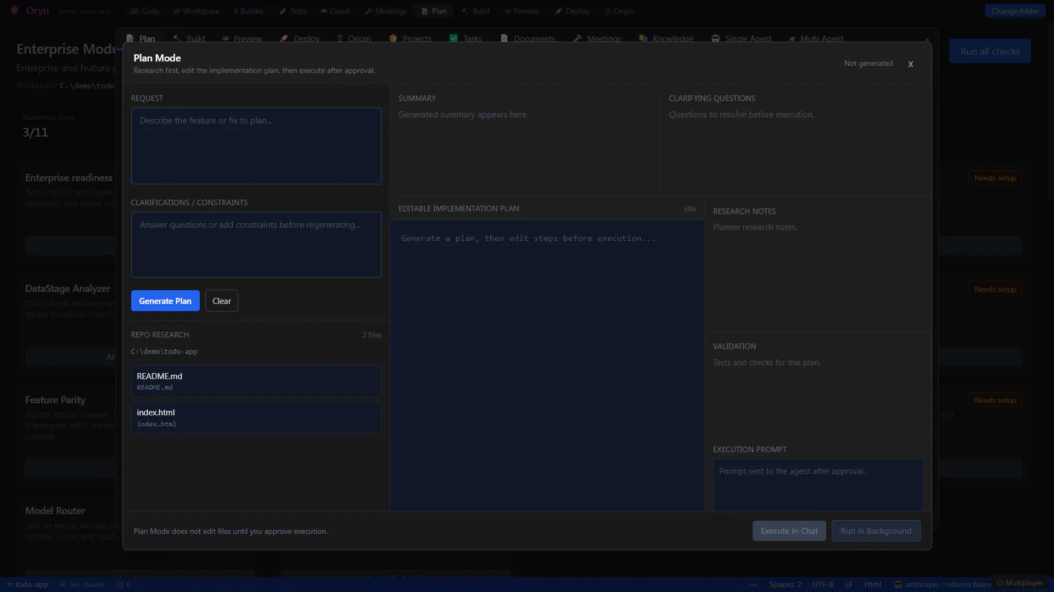This screenshot has height=592, width=1054.
Task: Click Multiplayer in status bar
Action: (x=1020, y=583)
